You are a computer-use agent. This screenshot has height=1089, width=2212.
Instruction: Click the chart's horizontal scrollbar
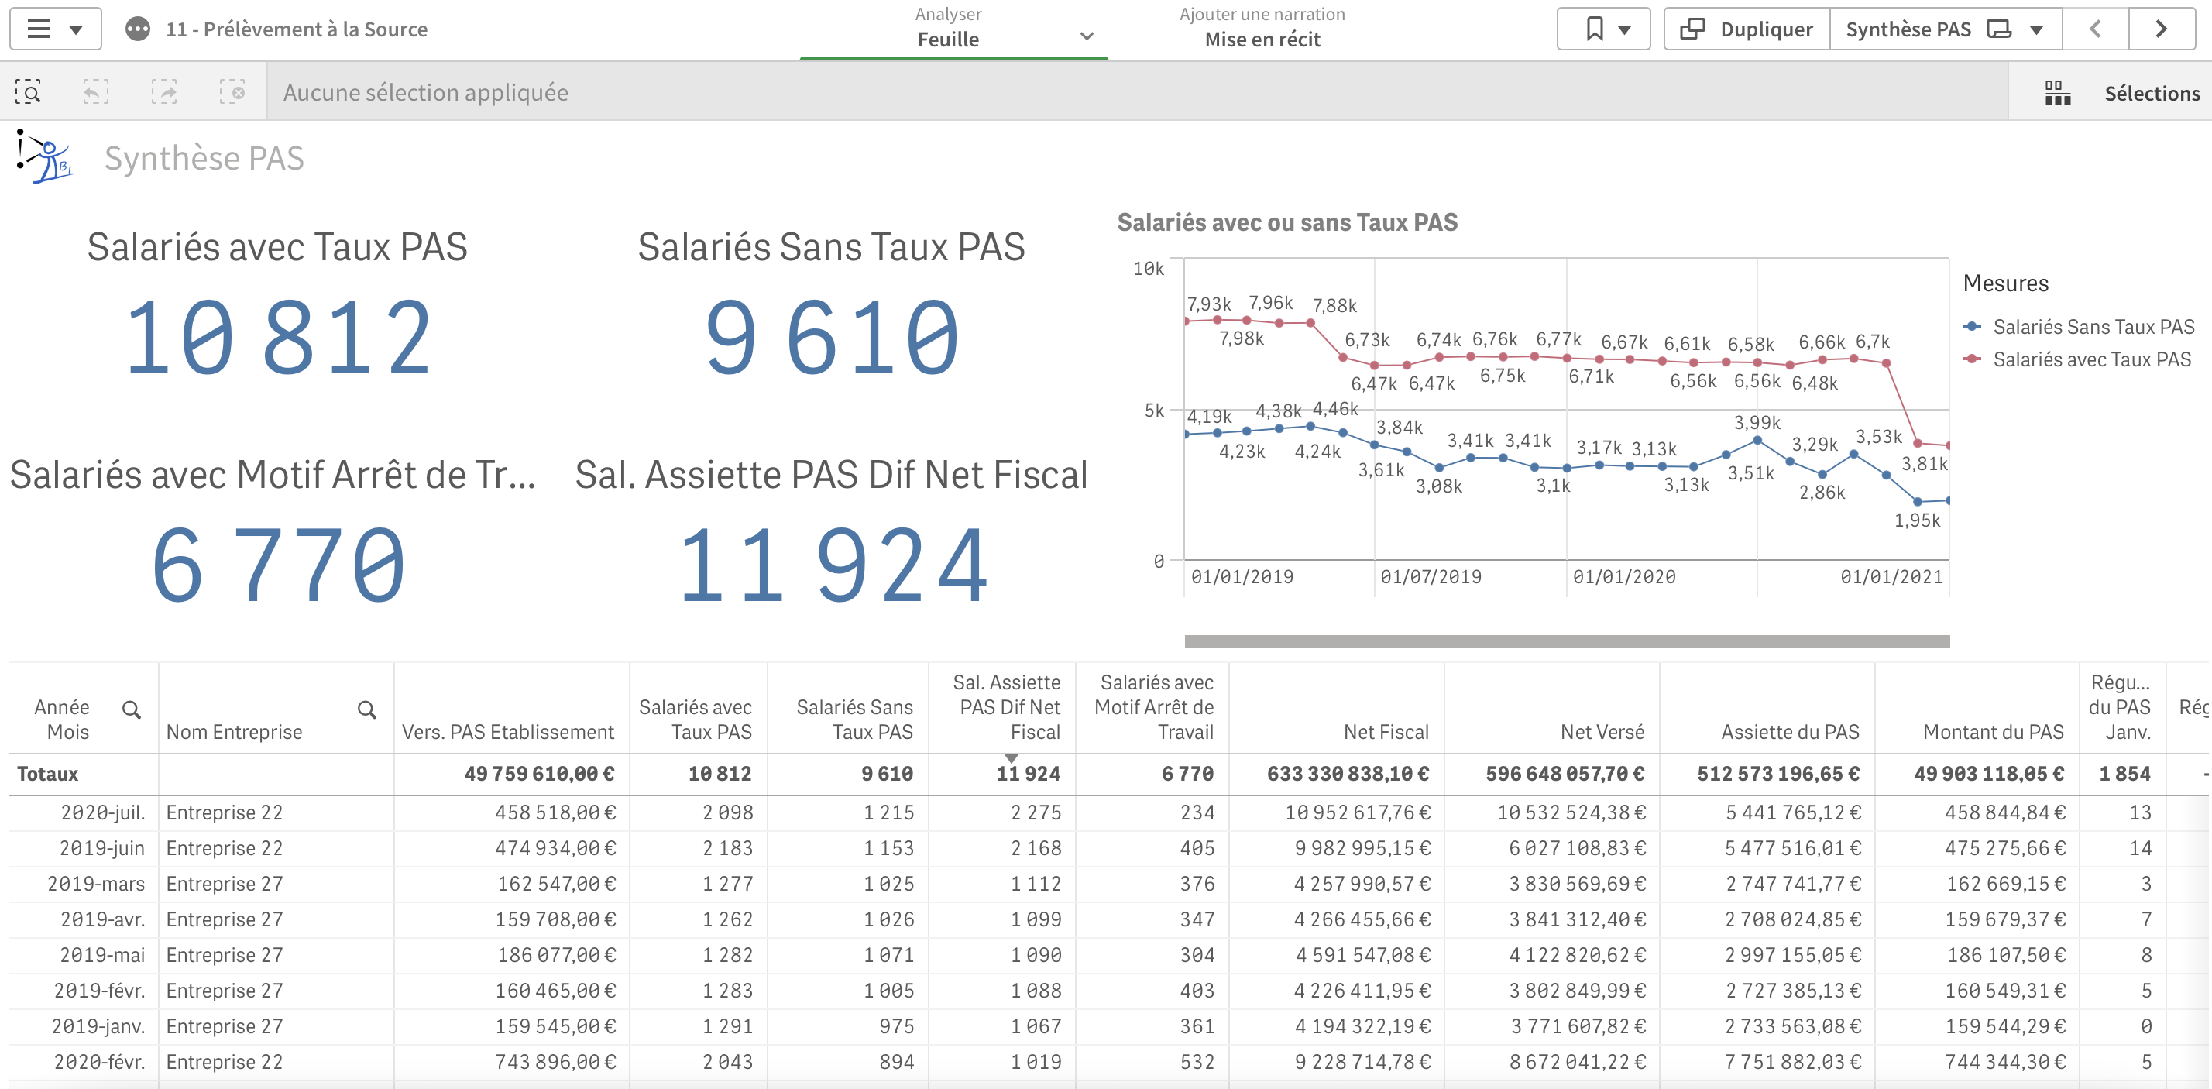click(x=1566, y=641)
